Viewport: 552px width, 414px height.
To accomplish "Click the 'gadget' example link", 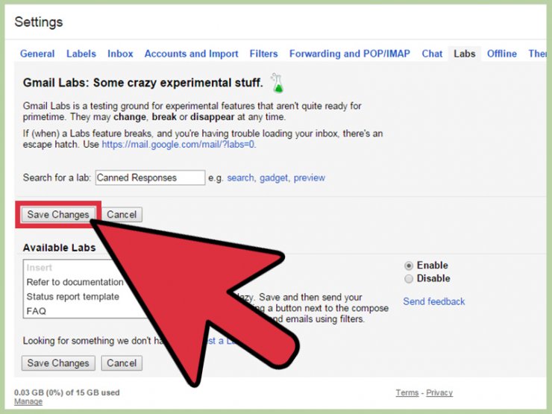I will coord(273,178).
